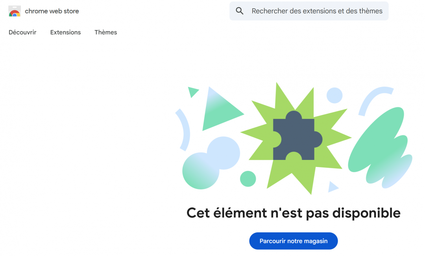Screen dimensions: 425x256
Task: Click the dark puzzle piece illustration
Action: pos(297,136)
